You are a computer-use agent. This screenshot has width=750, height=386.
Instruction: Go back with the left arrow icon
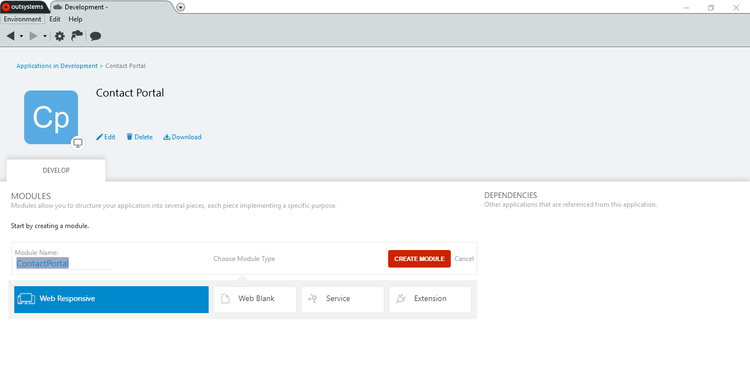click(x=10, y=36)
